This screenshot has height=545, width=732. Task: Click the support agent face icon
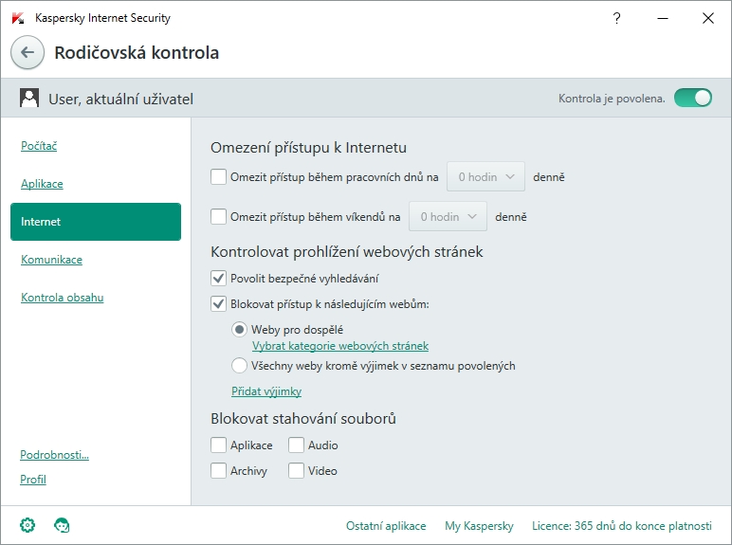[62, 525]
